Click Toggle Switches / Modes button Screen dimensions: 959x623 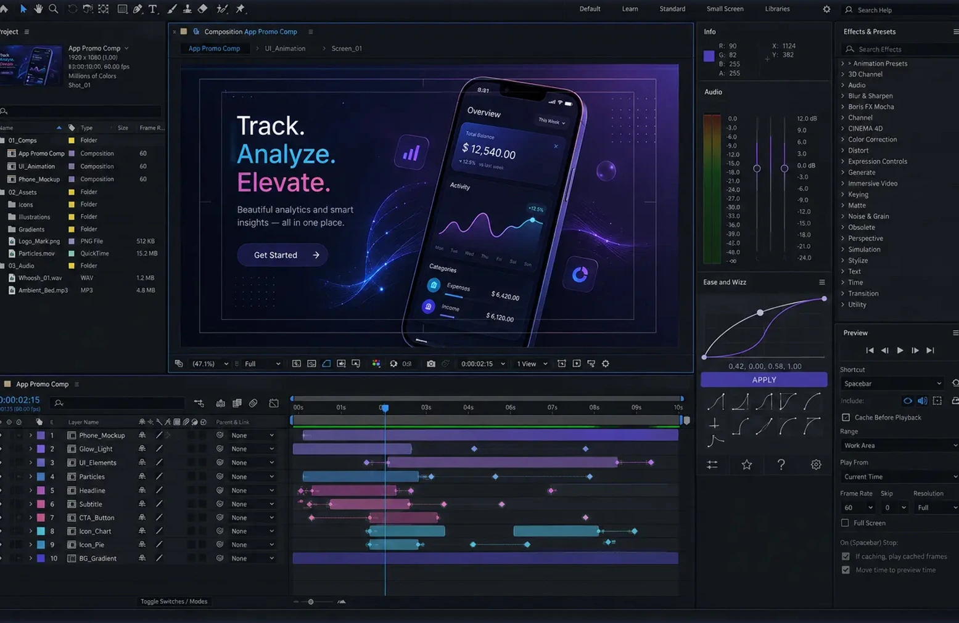tap(174, 601)
